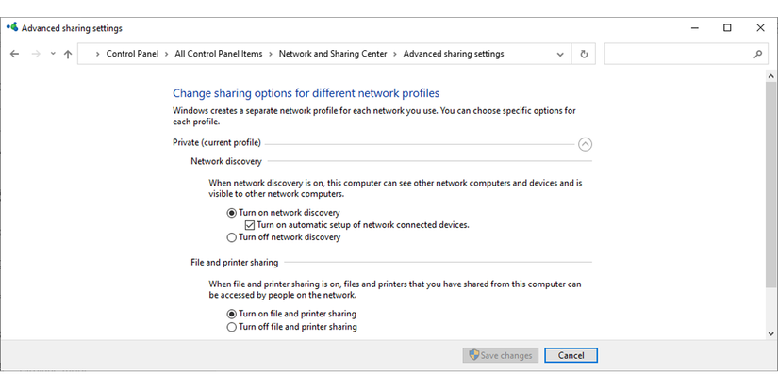
Task: Click the Cancel button
Action: click(571, 355)
